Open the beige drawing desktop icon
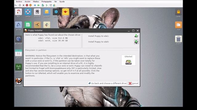The height and width of the screenshot is (110, 197). [47, 25]
